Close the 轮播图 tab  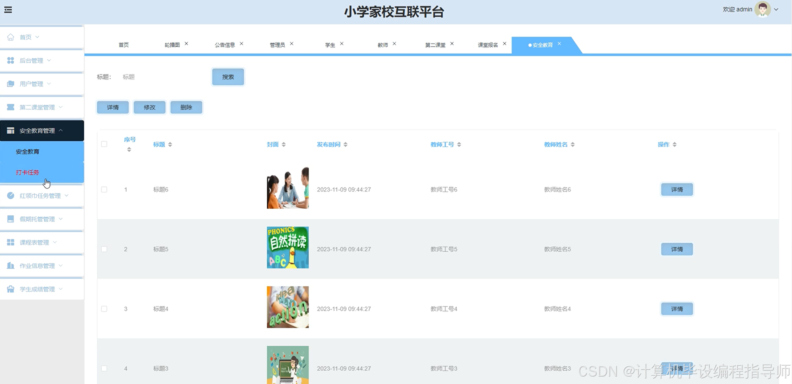pos(186,44)
